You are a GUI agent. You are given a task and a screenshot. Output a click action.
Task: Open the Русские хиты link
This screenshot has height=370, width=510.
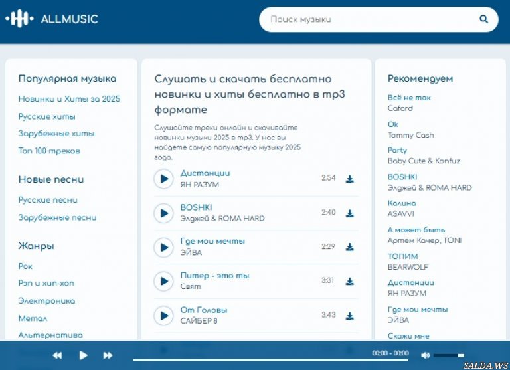pos(47,116)
